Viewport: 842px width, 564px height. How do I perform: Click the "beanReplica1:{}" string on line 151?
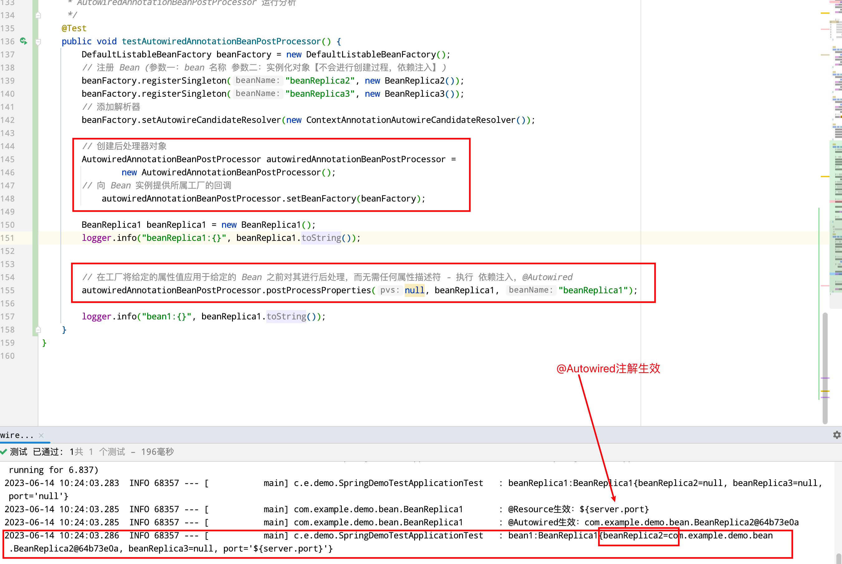[184, 238]
